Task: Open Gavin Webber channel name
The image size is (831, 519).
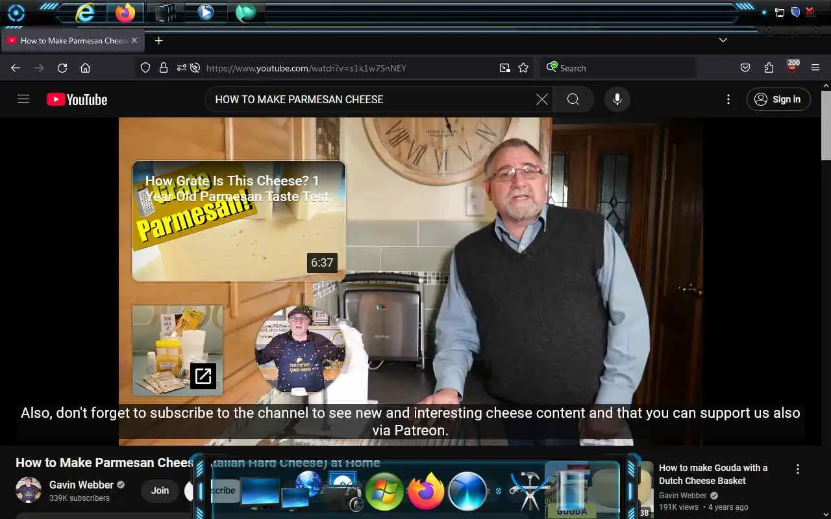Action: pos(81,485)
